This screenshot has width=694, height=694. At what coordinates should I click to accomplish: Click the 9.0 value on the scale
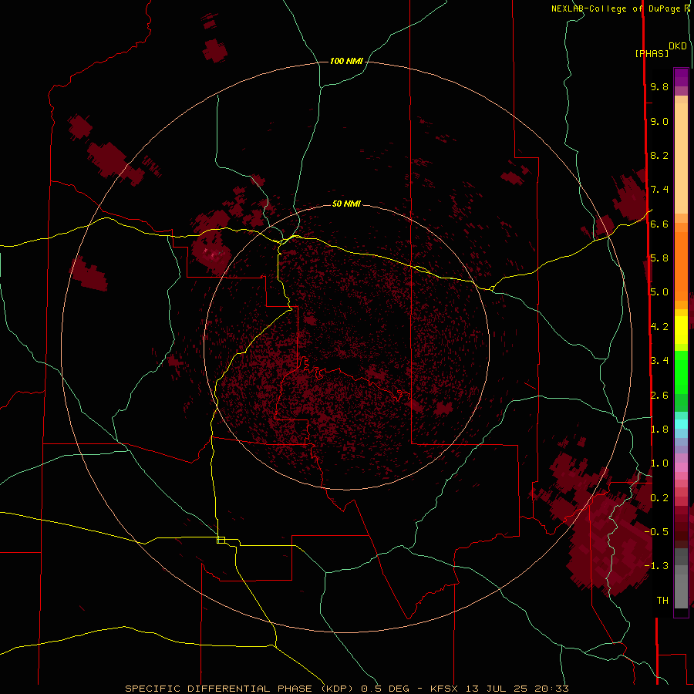[x=659, y=121]
